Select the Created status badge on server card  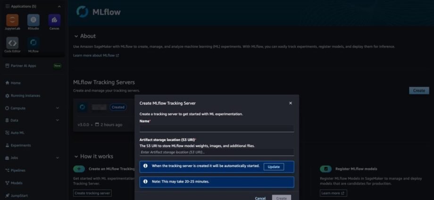(118, 107)
